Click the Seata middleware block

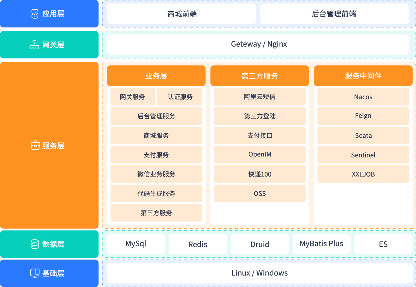[x=363, y=135]
